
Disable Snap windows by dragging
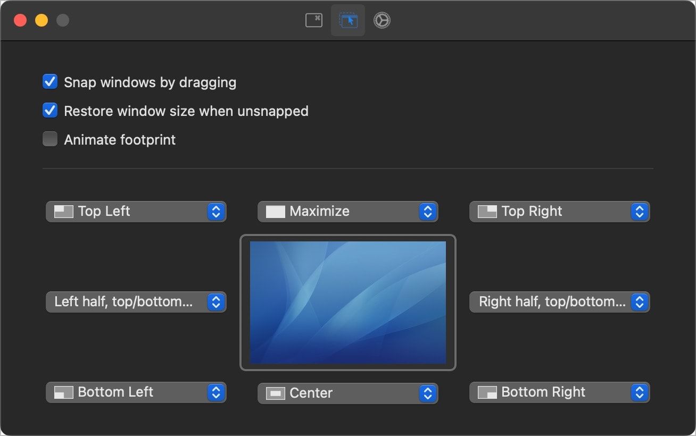[x=49, y=81]
